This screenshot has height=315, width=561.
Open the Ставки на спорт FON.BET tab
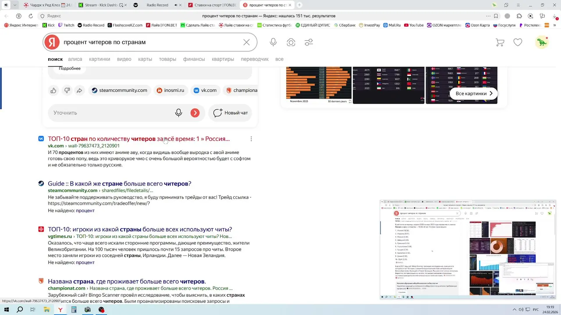tap(213, 5)
